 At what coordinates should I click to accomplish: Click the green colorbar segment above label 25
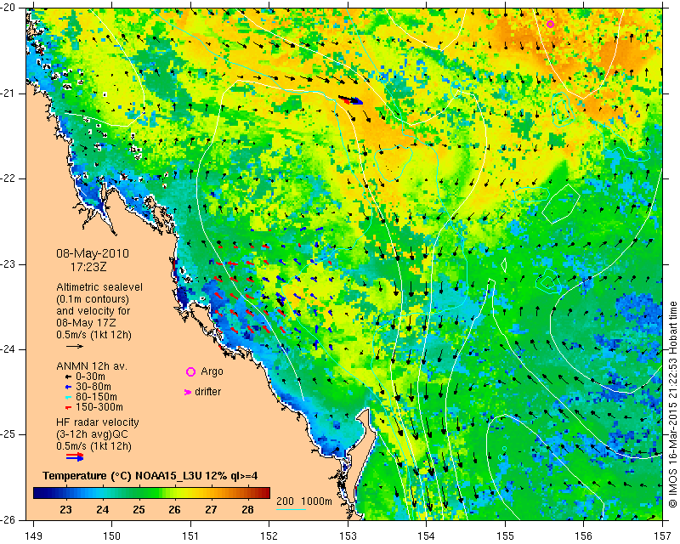pos(139,493)
